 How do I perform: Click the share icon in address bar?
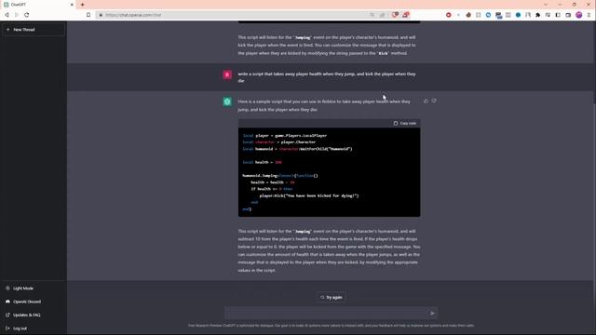pos(383,15)
